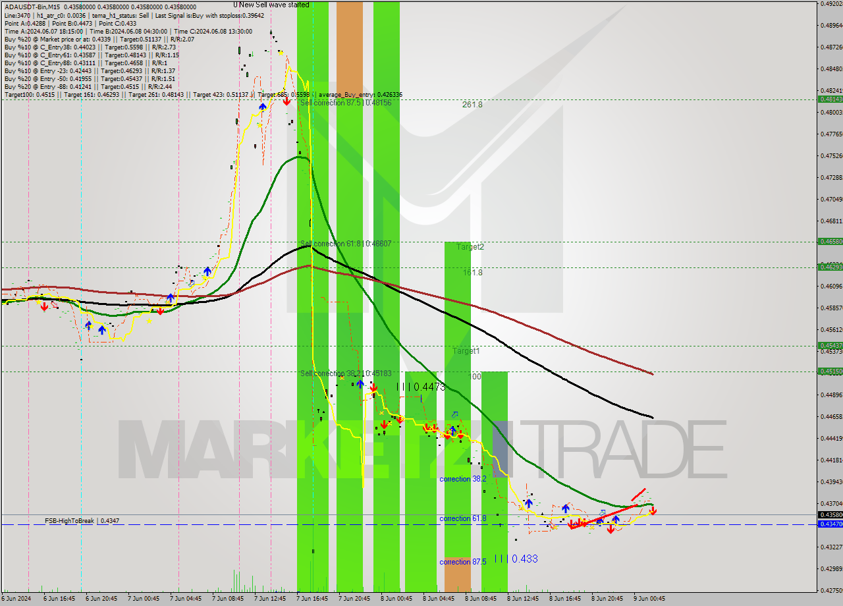
Task: Select the 261.8 Fibonacci level label
Action: pos(472,104)
